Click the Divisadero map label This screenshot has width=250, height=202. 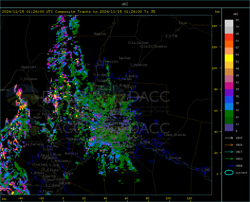click(136, 97)
